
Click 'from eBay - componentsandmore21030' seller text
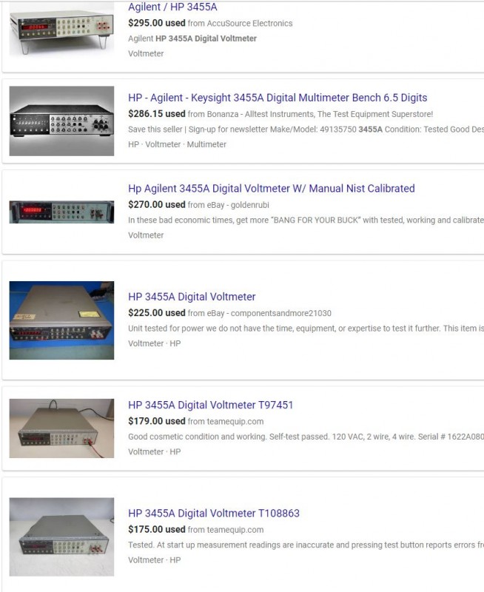point(259,313)
